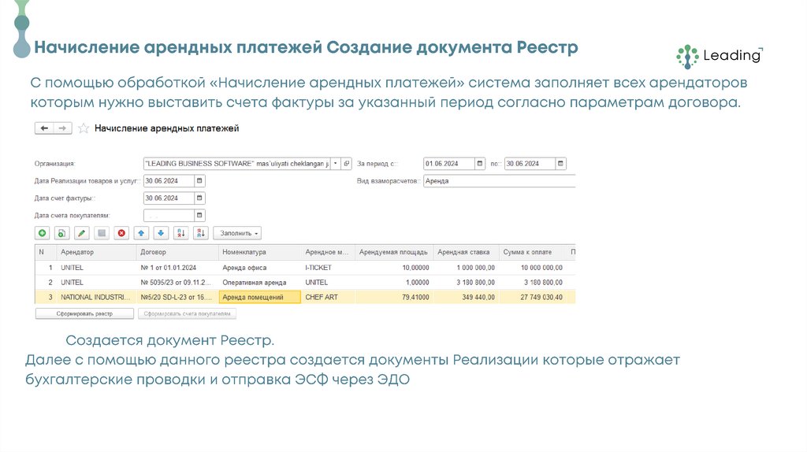The width and height of the screenshot is (807, 452).
Task: Click the green Add row icon
Action: click(43, 233)
